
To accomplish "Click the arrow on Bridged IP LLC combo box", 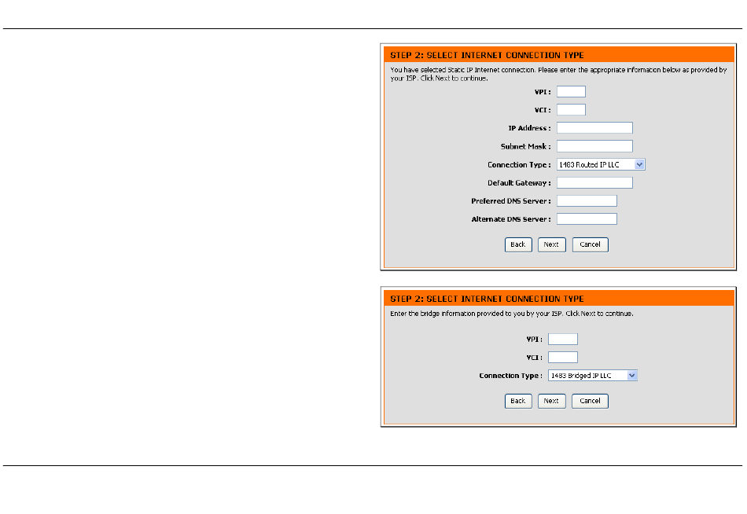I will (x=631, y=376).
